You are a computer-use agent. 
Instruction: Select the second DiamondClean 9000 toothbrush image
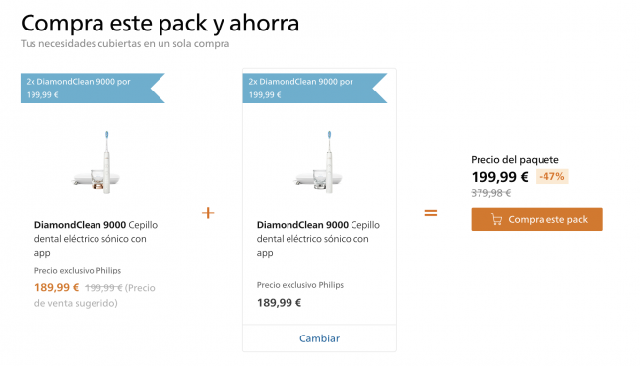(319, 162)
